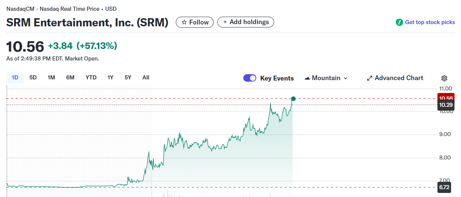The width and height of the screenshot is (461, 197).
Task: Show the YTD chart range
Action: 91,78
